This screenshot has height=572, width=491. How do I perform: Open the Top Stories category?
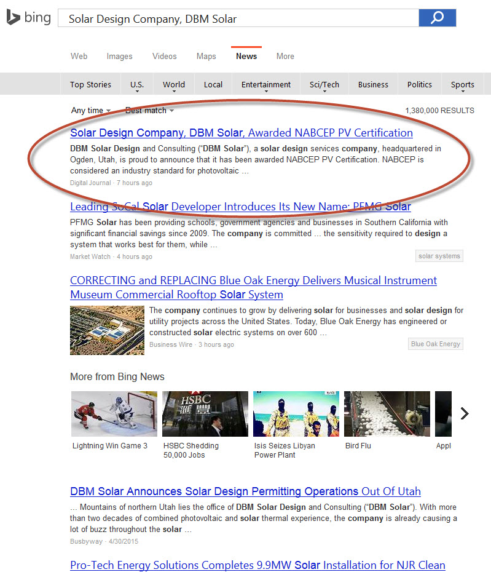tap(90, 84)
